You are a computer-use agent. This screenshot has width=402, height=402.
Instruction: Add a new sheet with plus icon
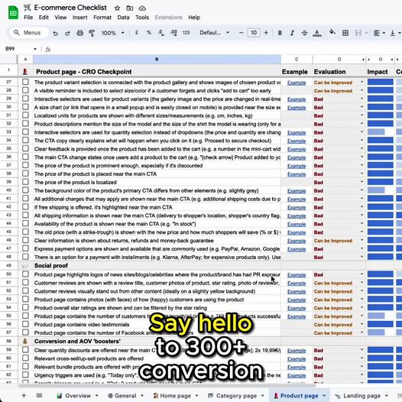pos(24,395)
